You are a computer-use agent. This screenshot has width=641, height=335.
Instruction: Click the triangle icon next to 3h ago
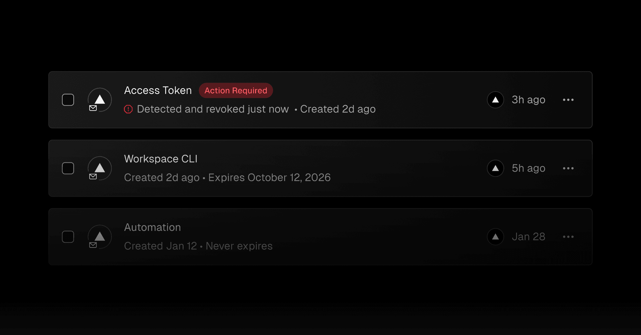click(x=495, y=100)
